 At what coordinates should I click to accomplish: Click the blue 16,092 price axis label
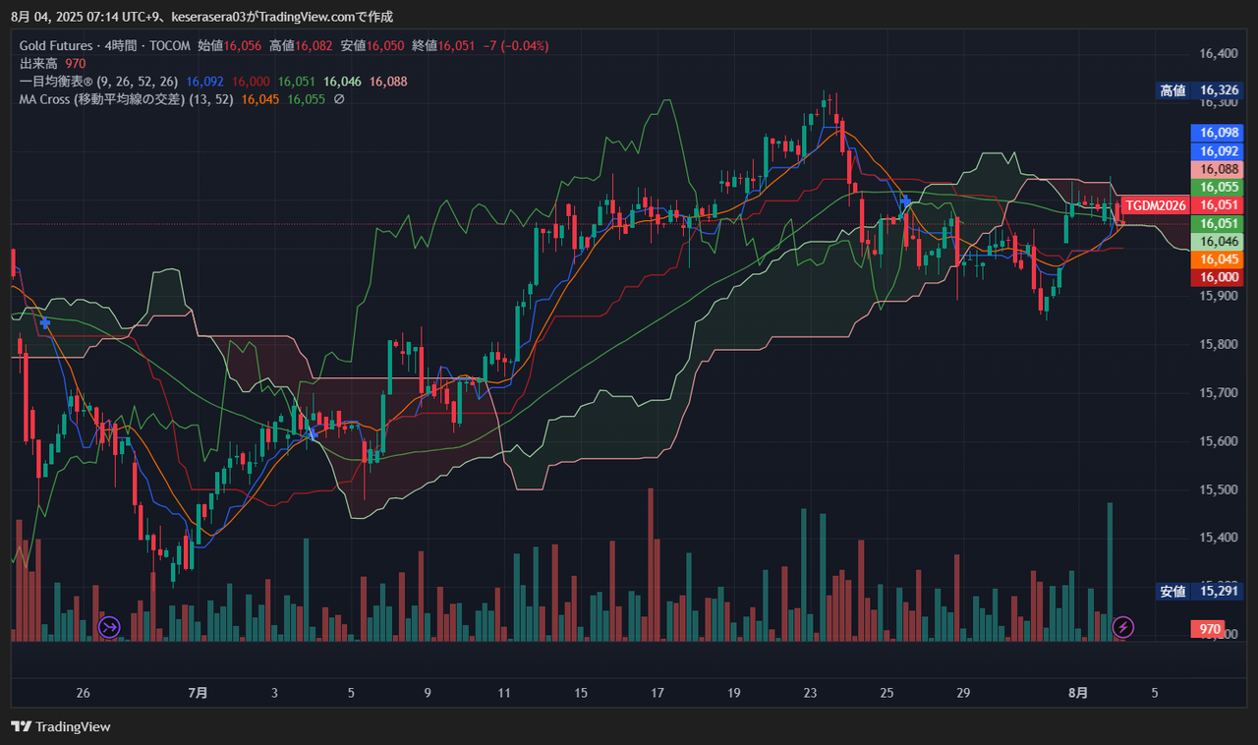(x=1220, y=151)
